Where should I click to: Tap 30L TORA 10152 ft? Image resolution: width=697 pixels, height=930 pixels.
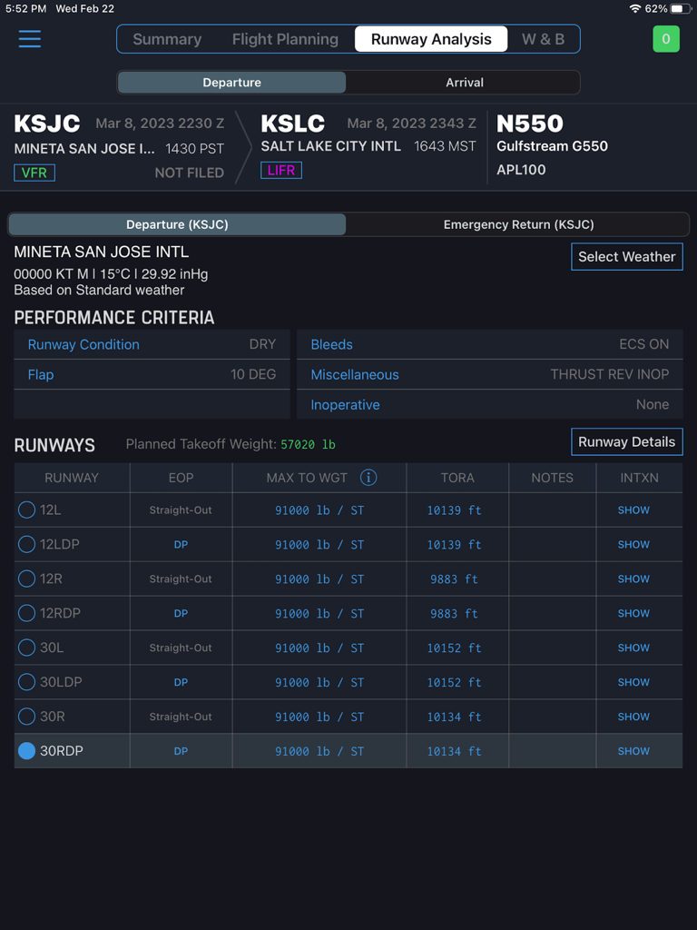pos(454,648)
